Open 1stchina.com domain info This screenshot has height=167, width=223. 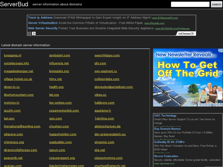104,119
